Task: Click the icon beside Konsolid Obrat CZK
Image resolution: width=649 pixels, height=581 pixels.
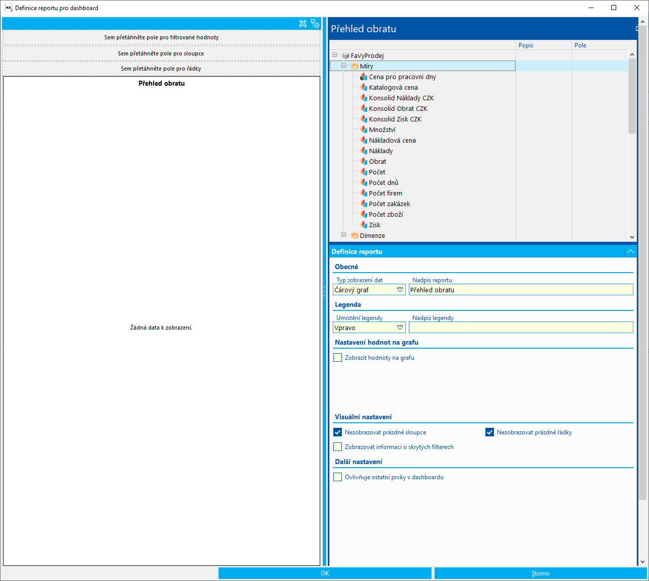Action: pos(364,109)
